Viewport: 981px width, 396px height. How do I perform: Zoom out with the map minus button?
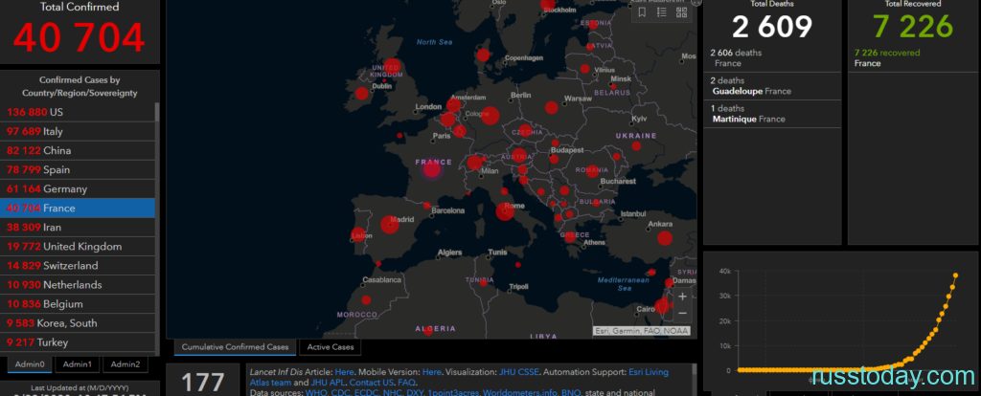(682, 313)
